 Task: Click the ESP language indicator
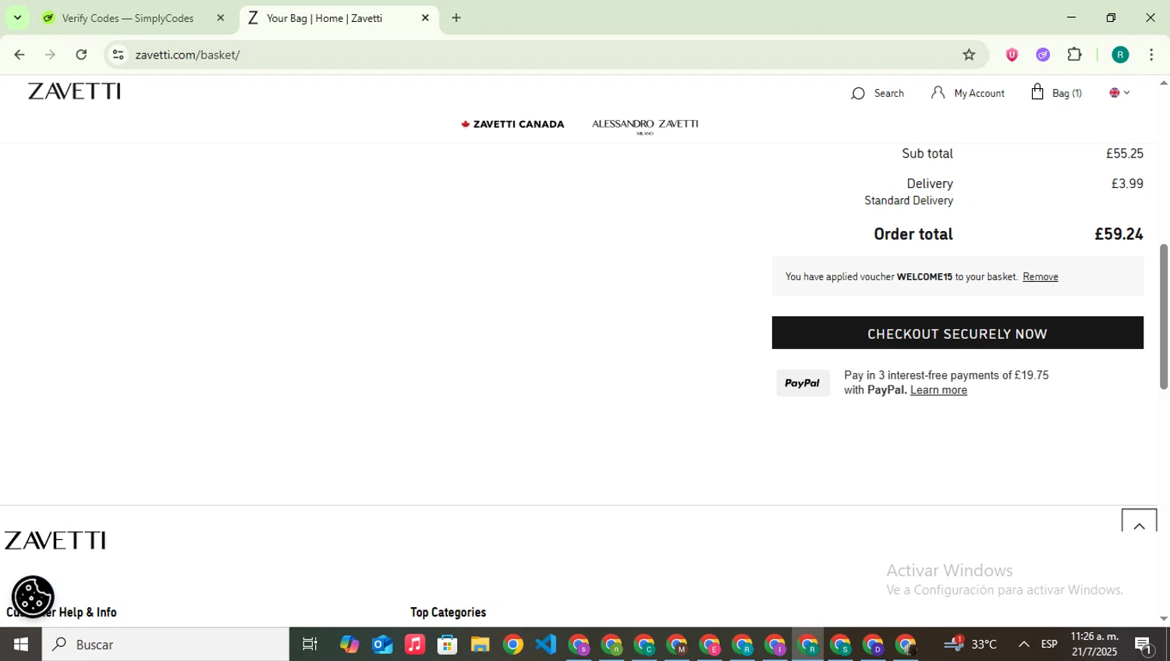point(1049,644)
